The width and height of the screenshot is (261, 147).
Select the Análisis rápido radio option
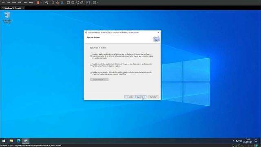(91, 56)
